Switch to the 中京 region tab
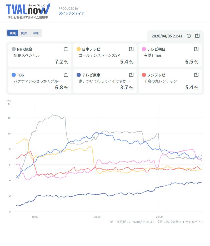The height and width of the screenshot is (246, 210). pyautogui.click(x=36, y=33)
